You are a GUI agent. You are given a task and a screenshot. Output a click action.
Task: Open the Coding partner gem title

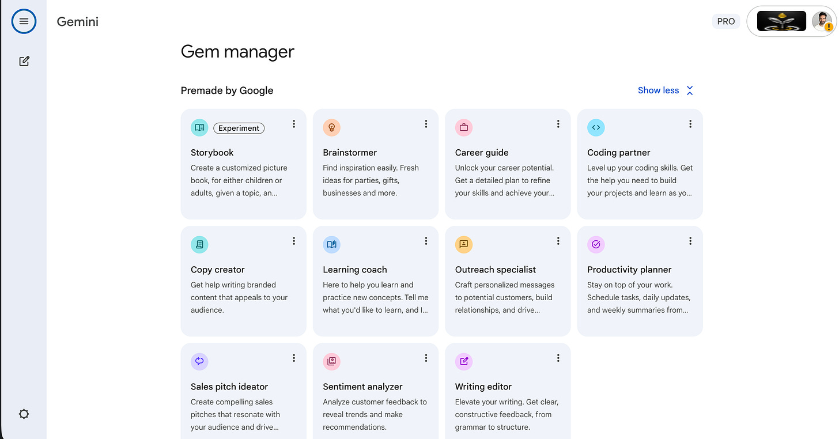pos(619,153)
